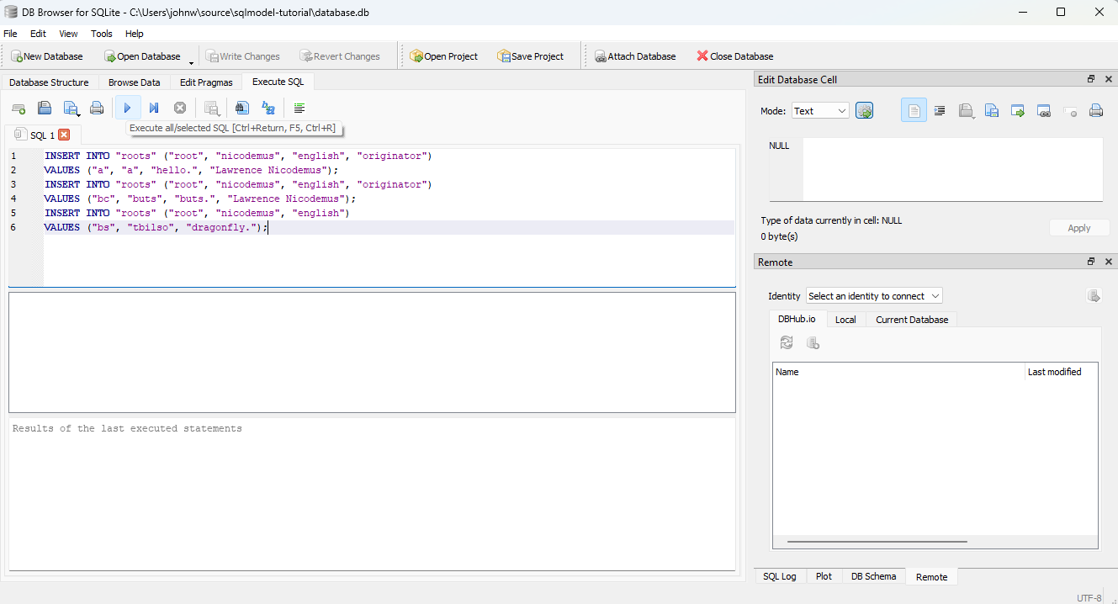Execute the current line with the step icon
The width and height of the screenshot is (1118, 604).
tap(154, 108)
